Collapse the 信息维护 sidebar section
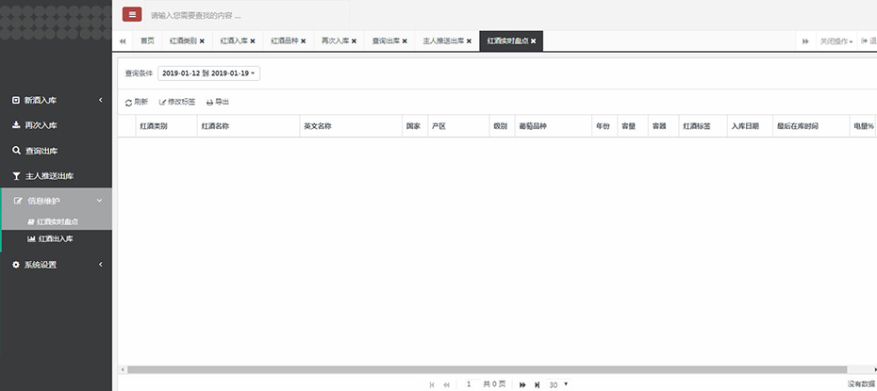This screenshot has height=391, width=877. point(56,201)
